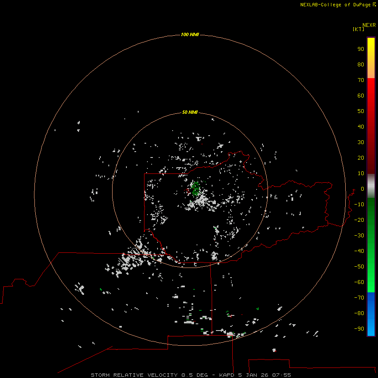Screen dimensions: 378x378
Task: Click the -80 value on velocity scale
Action: click(359, 313)
